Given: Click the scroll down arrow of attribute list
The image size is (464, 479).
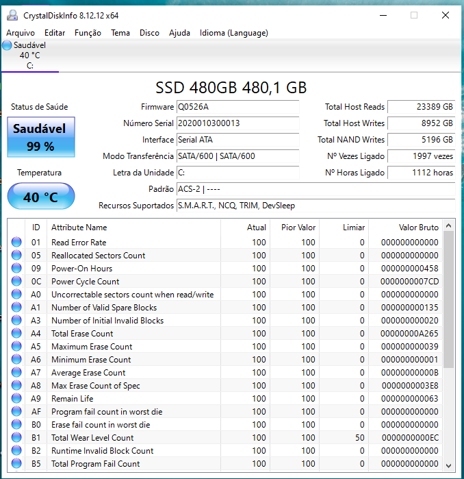Looking at the screenshot, I should pyautogui.click(x=448, y=466).
